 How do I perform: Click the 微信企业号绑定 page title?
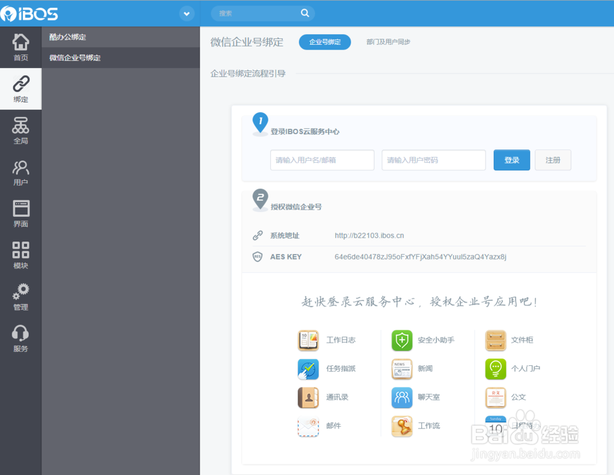pos(247,42)
